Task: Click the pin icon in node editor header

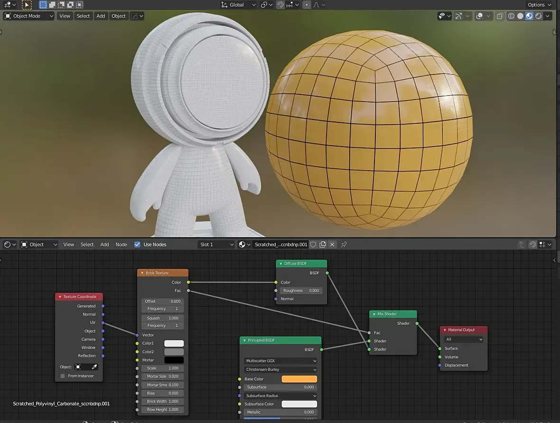Action: coord(344,245)
